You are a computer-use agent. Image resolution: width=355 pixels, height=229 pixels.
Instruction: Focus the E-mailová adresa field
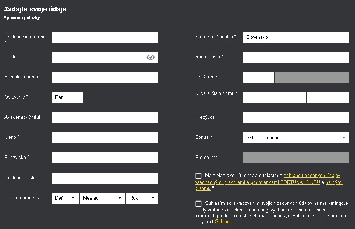[105, 77]
